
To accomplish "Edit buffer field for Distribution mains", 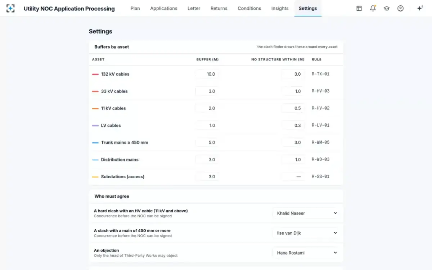I will pyautogui.click(x=207, y=159).
